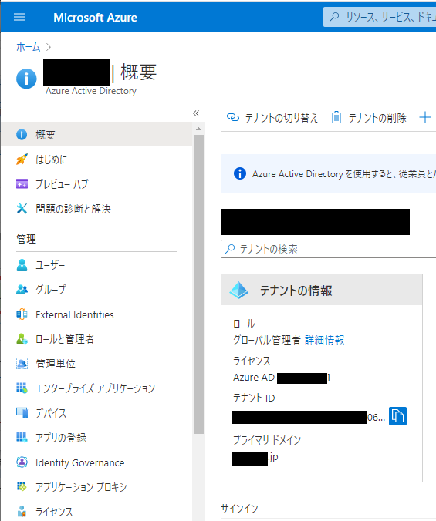Click the breadcrumb chevron after ホーム
Image resolution: width=436 pixels, height=521 pixels.
click(49, 47)
